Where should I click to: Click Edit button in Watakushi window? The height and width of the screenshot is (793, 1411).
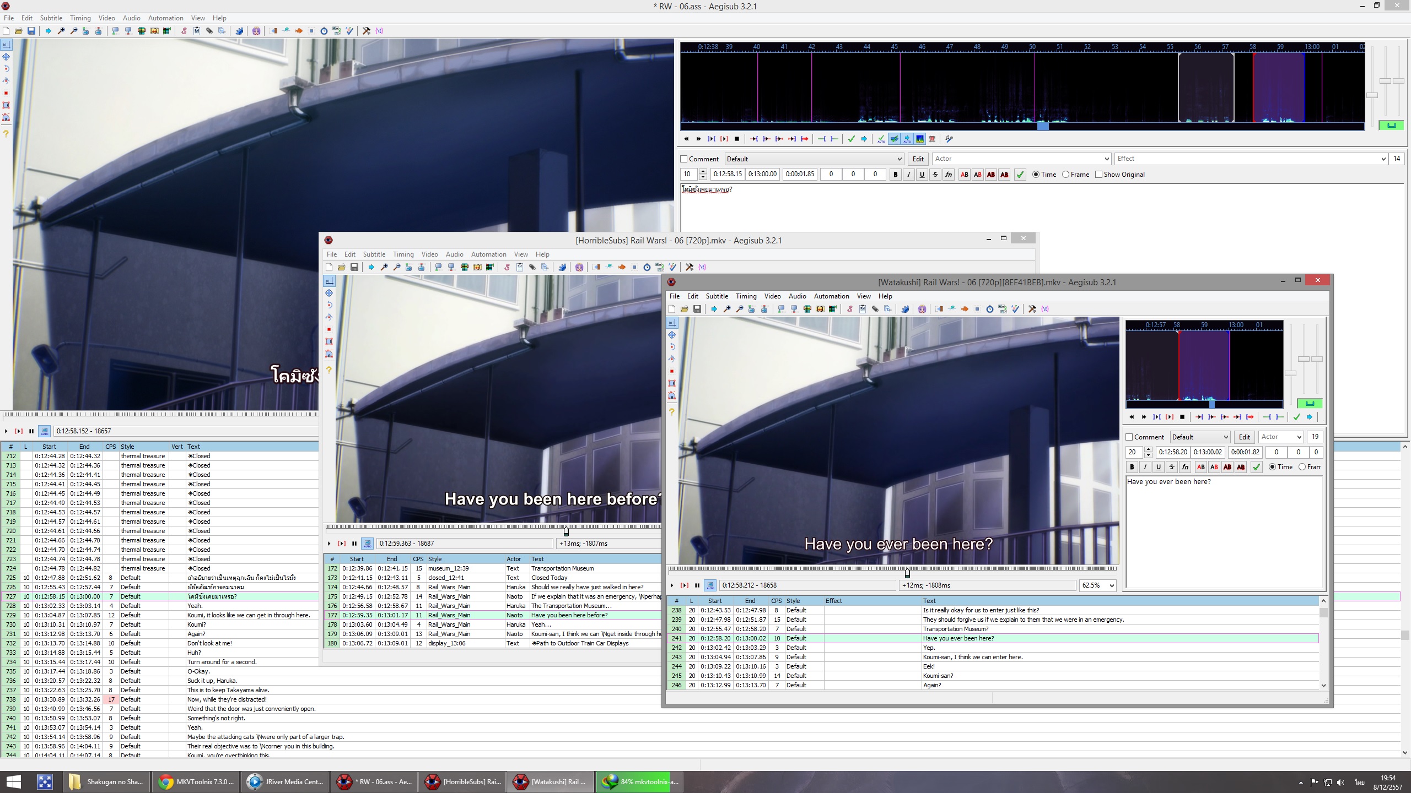(1244, 437)
